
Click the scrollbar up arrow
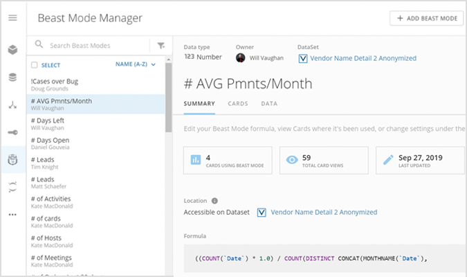(x=169, y=60)
